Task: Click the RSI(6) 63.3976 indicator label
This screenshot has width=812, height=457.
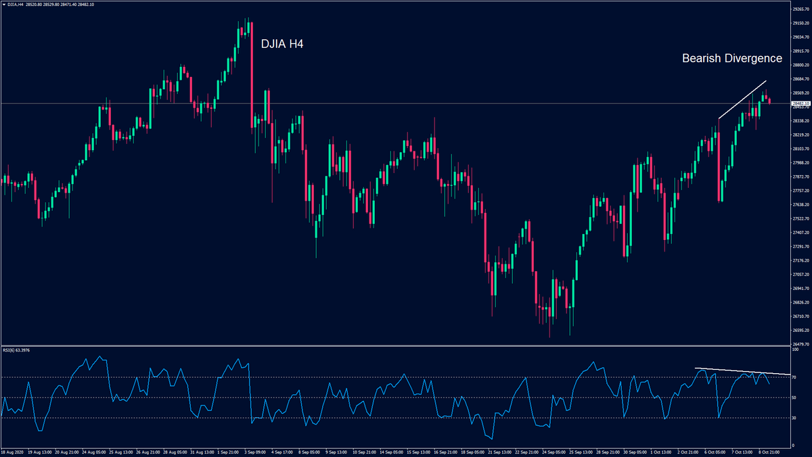Action: [16, 350]
